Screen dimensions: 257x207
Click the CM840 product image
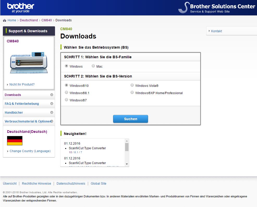[29, 63]
